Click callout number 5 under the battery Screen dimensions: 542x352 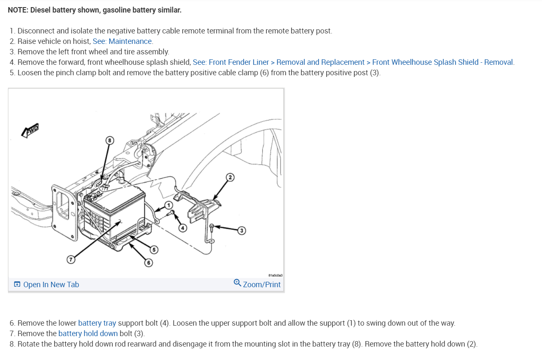(x=154, y=250)
